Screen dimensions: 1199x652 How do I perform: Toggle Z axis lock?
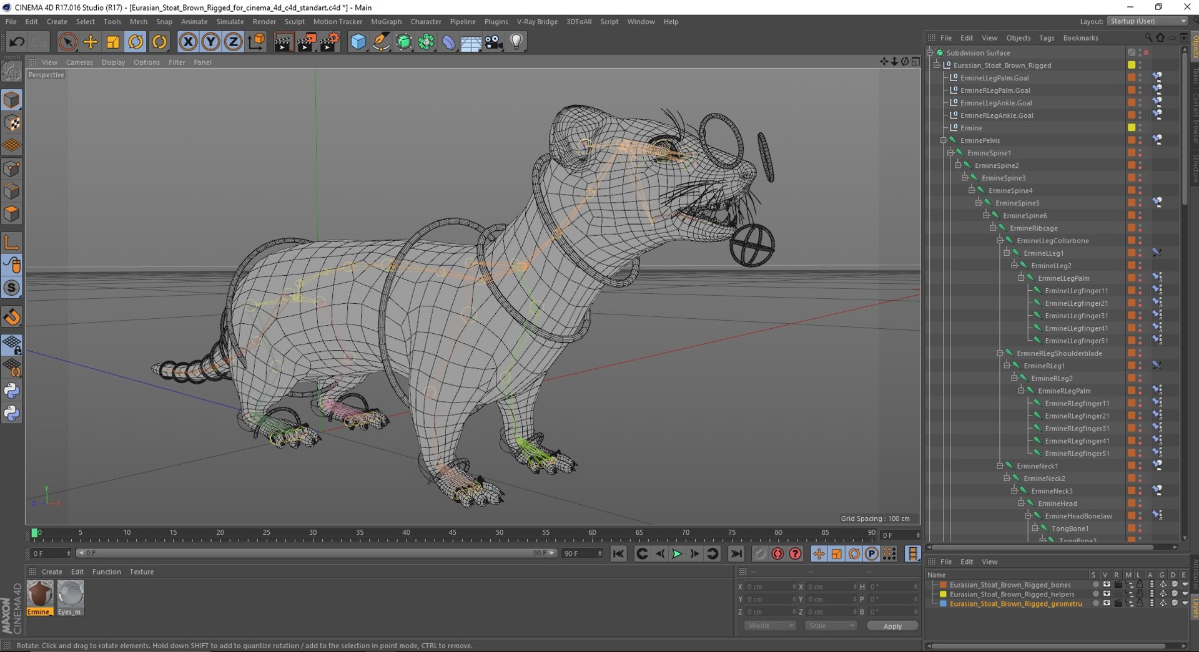[233, 42]
